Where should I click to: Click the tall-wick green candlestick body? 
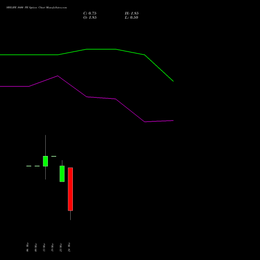[45, 161]
